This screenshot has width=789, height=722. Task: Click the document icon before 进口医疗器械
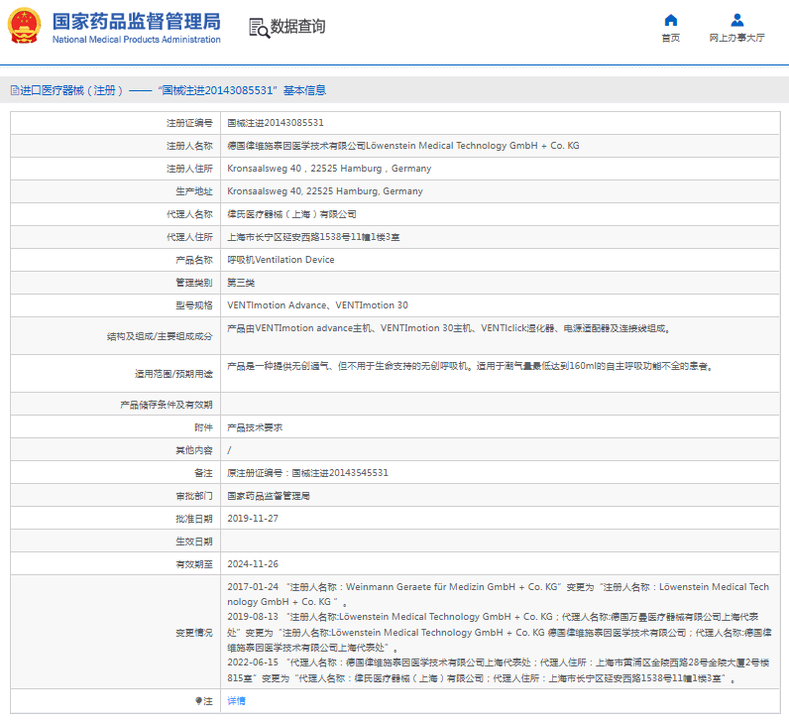[13, 90]
